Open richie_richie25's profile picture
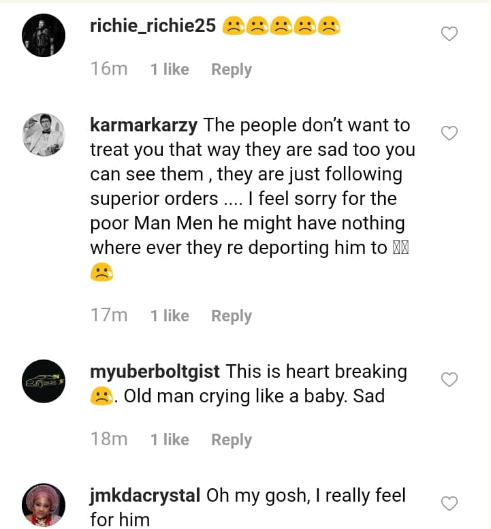491x529 pixels. click(x=44, y=34)
